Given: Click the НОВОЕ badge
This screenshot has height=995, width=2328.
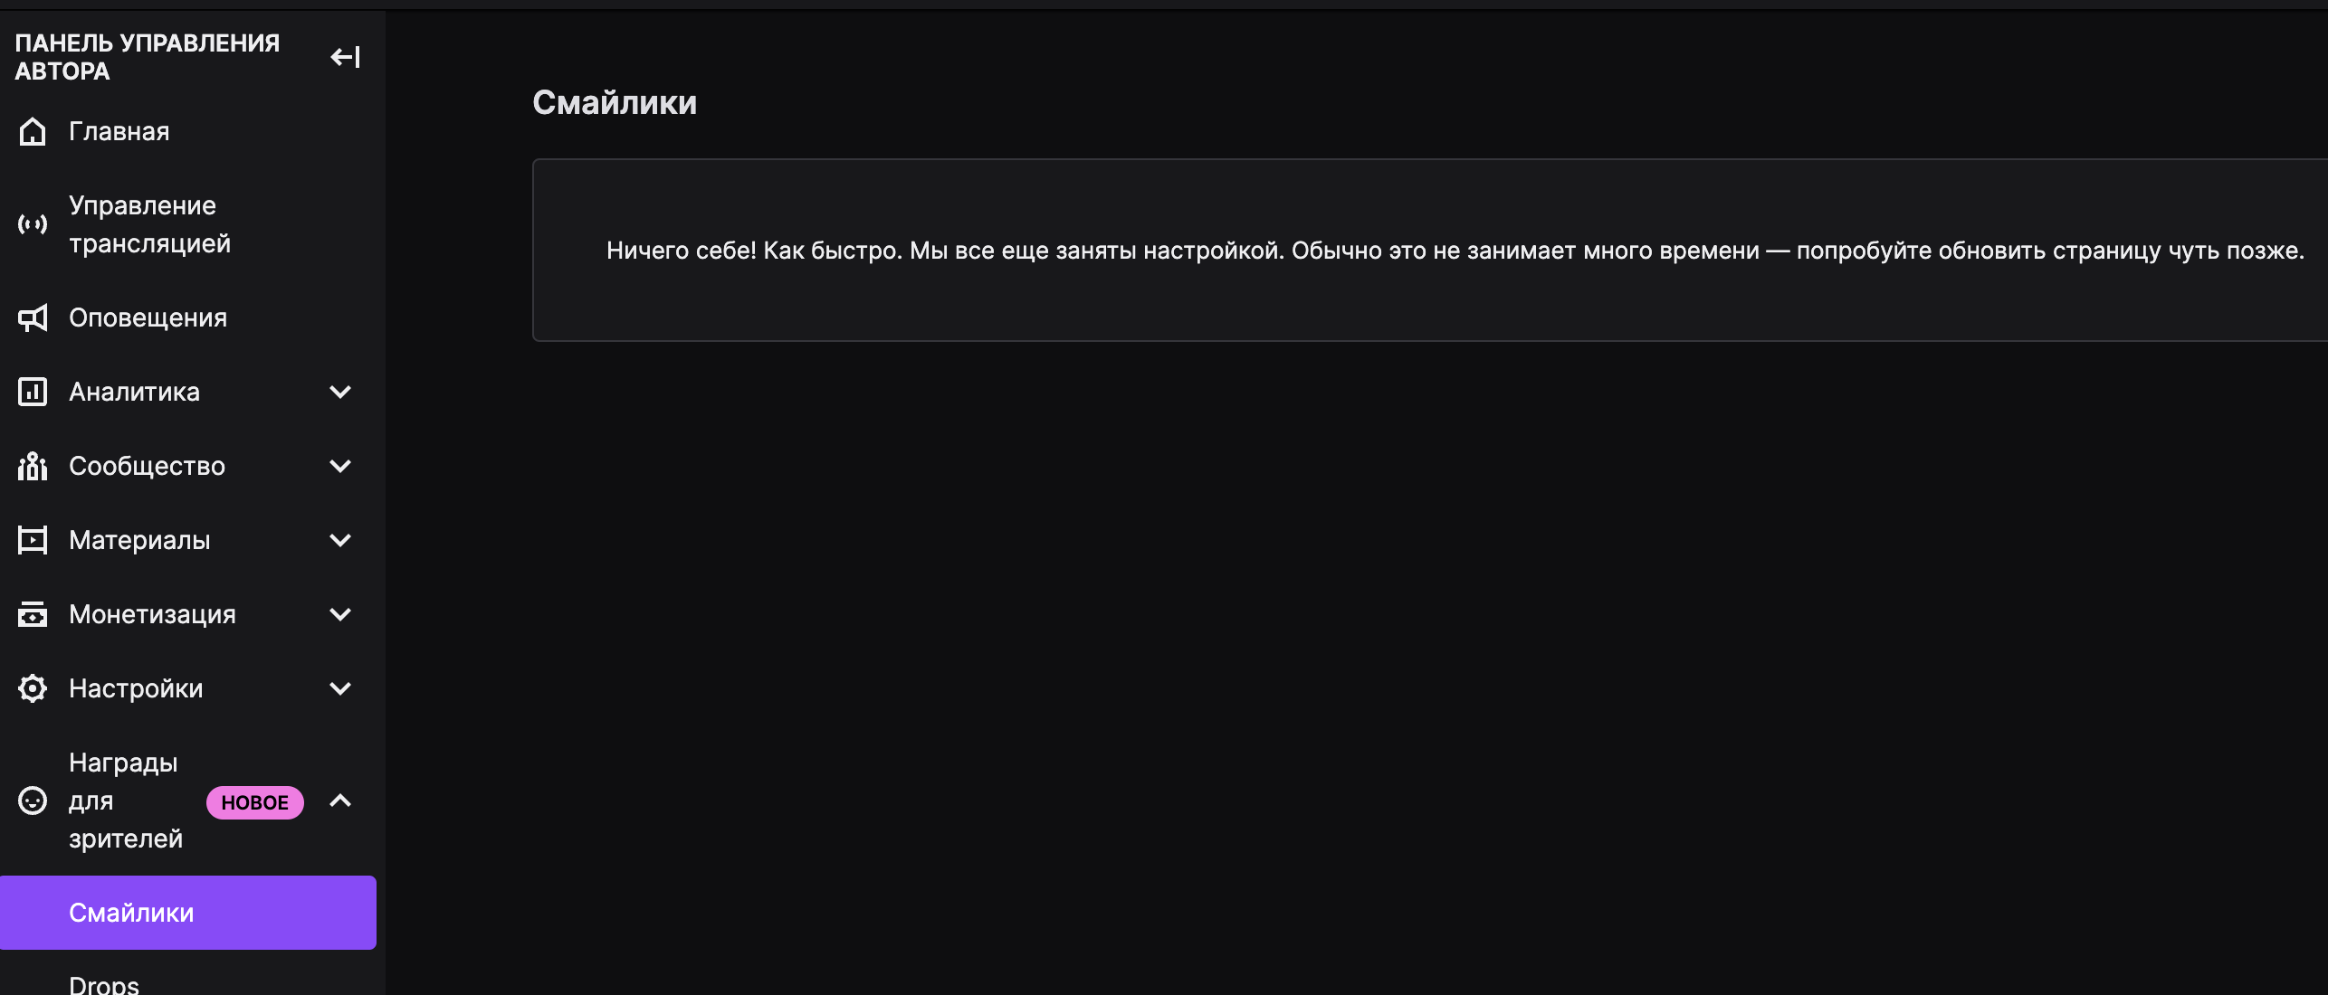Looking at the screenshot, I should tap(254, 803).
